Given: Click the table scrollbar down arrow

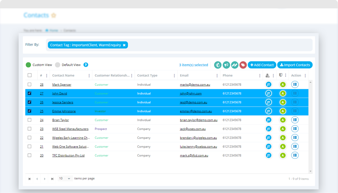Looking at the screenshot, I should 310,171.
